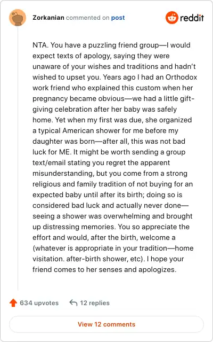Click the "commented on" text
Viewport: 213px width, 342px height.
coord(87,18)
